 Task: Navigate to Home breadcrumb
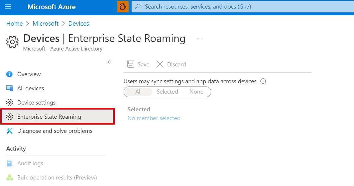click(14, 23)
